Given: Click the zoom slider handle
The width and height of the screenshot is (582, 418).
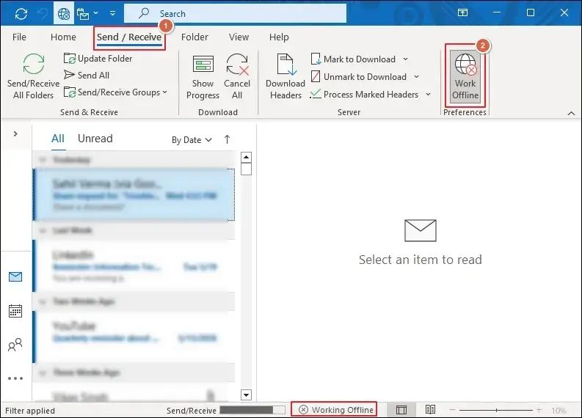Looking at the screenshot, I should click(x=496, y=410).
